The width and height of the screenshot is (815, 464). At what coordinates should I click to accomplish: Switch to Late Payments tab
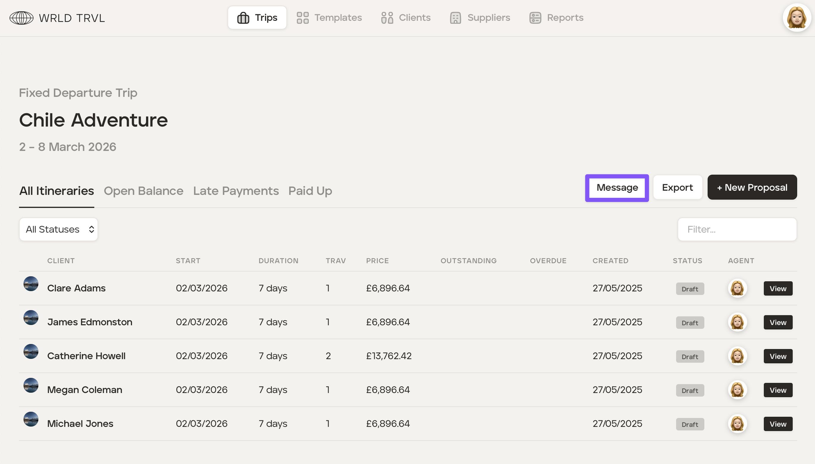coord(236,191)
